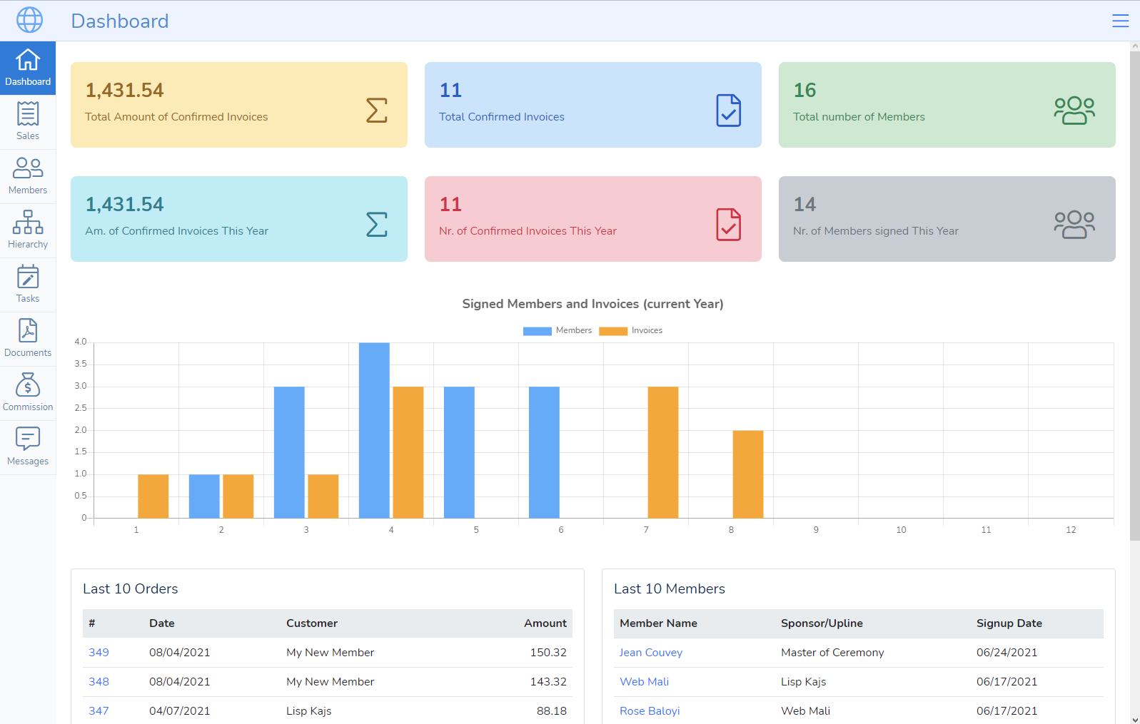Open Messages in the sidebar

tap(28, 447)
